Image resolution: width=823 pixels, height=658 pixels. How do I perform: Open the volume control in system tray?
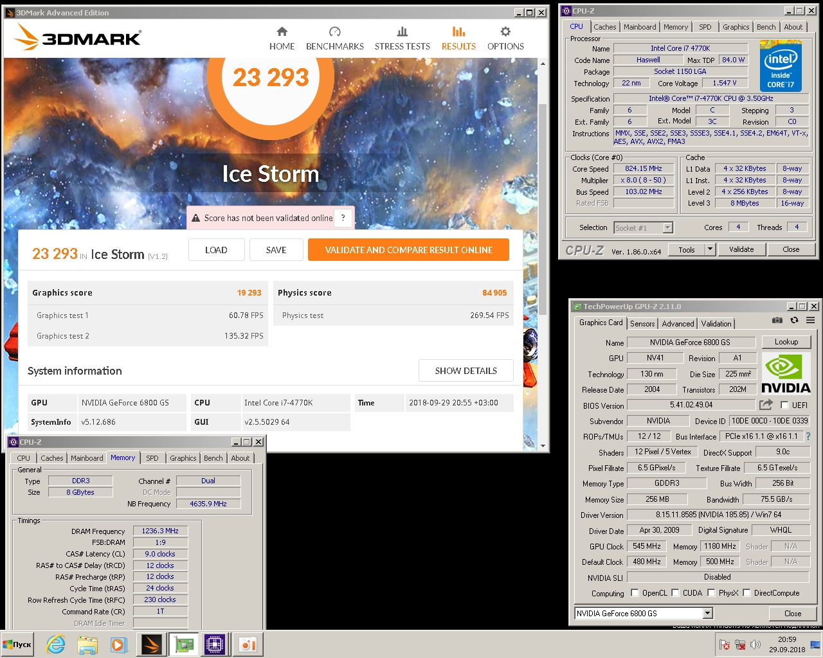[755, 645]
